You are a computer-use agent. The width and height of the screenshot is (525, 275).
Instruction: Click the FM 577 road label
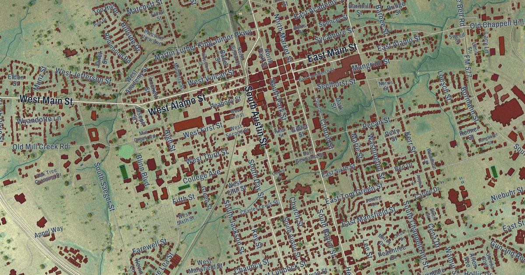467,65
